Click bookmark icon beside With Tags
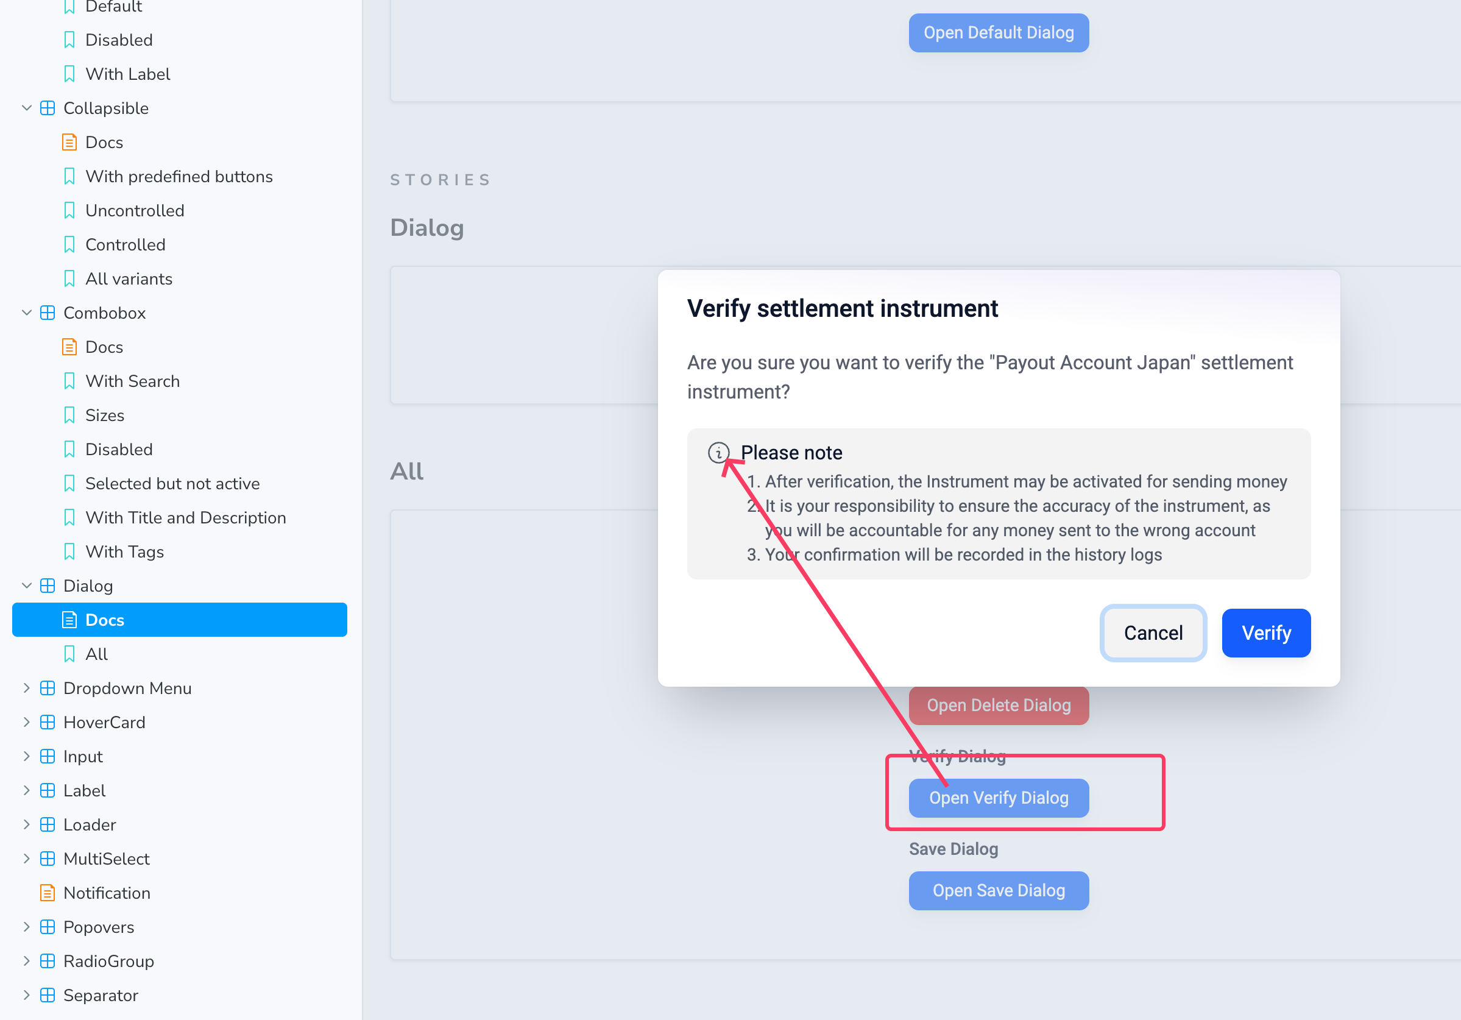 tap(69, 551)
